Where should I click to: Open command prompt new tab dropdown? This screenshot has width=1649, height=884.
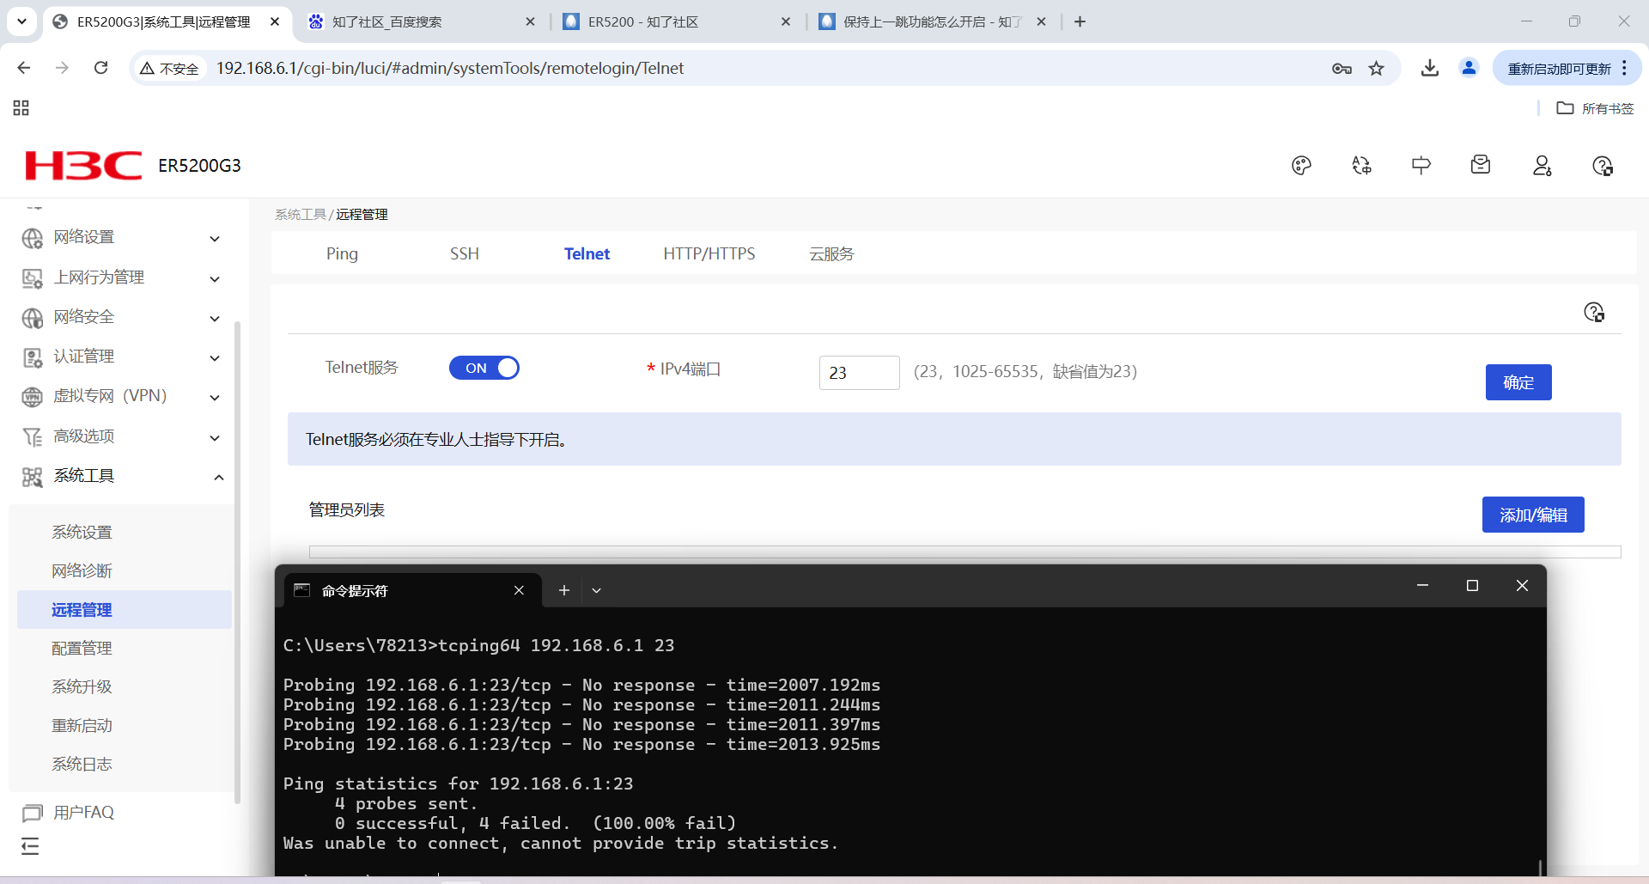pyautogui.click(x=596, y=590)
